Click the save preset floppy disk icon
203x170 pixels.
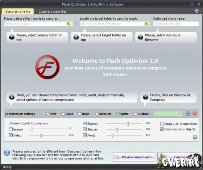coord(188,114)
